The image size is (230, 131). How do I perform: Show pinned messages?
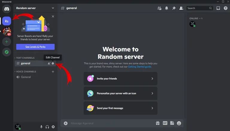tap(174, 8)
